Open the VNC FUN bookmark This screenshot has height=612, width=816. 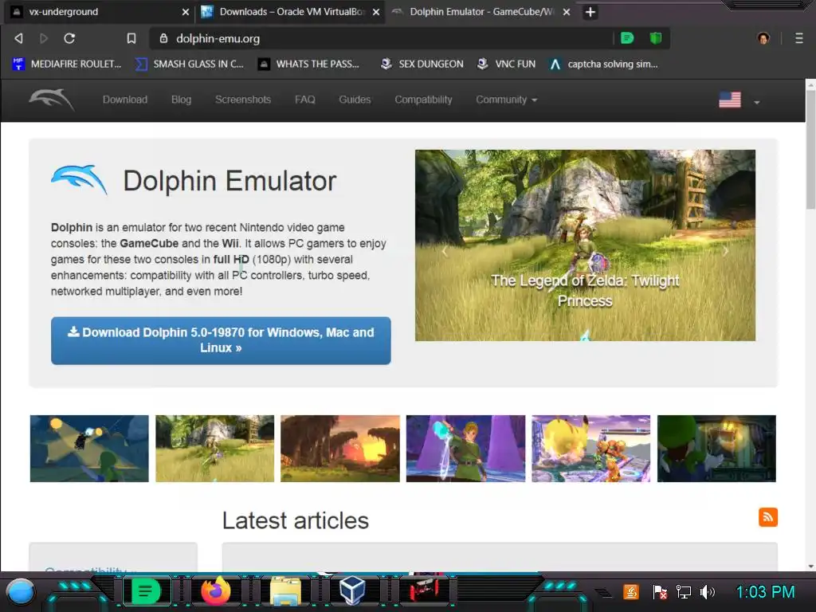coord(506,64)
